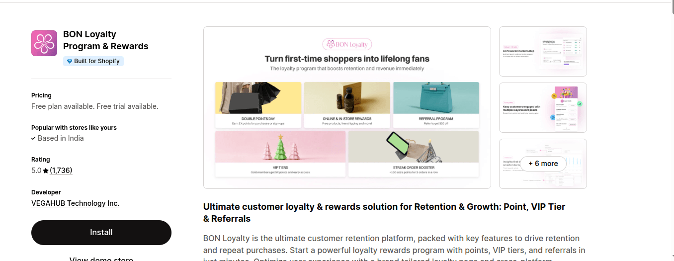Click the Online & In-Store Rewards tile
The height and width of the screenshot is (261, 674).
pos(347,104)
